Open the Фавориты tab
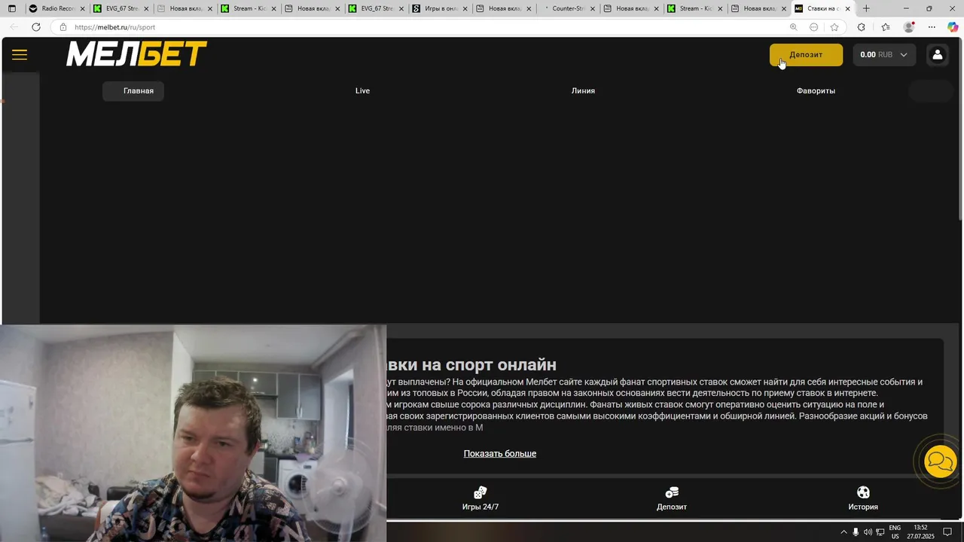 click(816, 91)
